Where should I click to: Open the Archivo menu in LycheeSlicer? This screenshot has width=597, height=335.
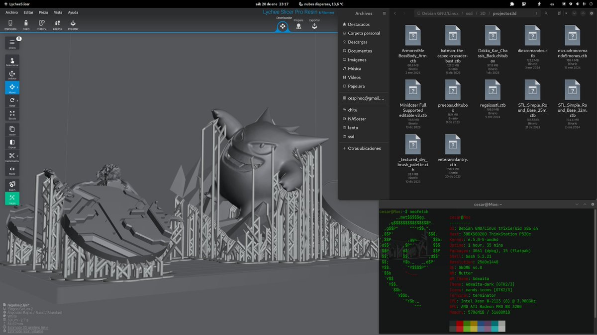coord(11,12)
